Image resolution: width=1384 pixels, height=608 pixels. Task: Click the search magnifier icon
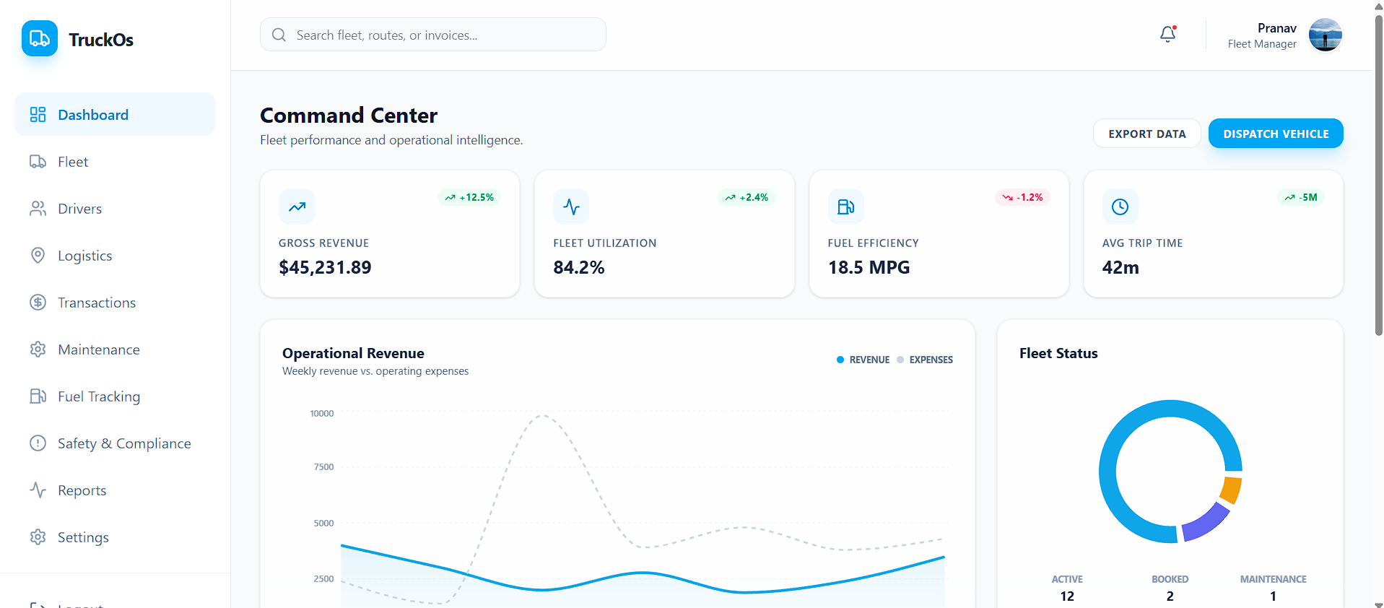click(x=279, y=35)
